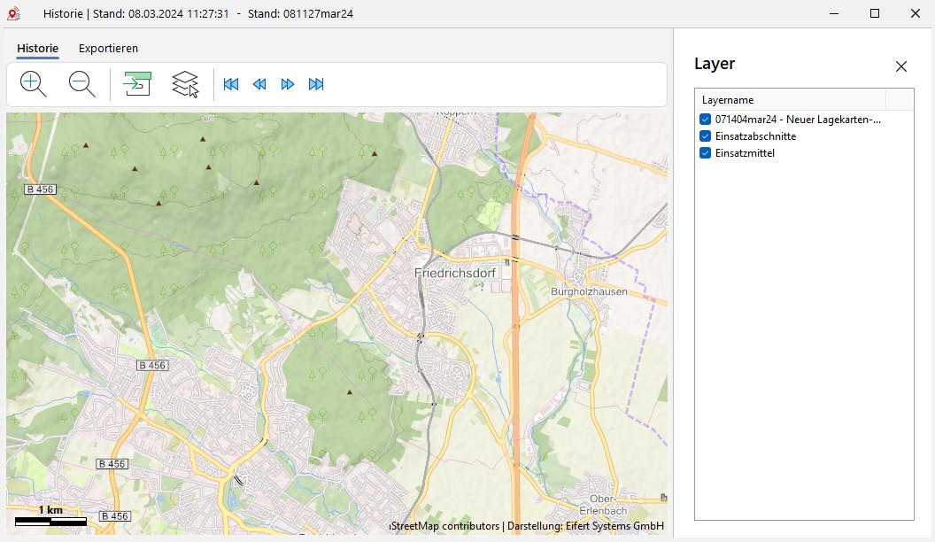Click the zoom in magnifier icon
Screen dimensions: 935x542
pos(33,84)
